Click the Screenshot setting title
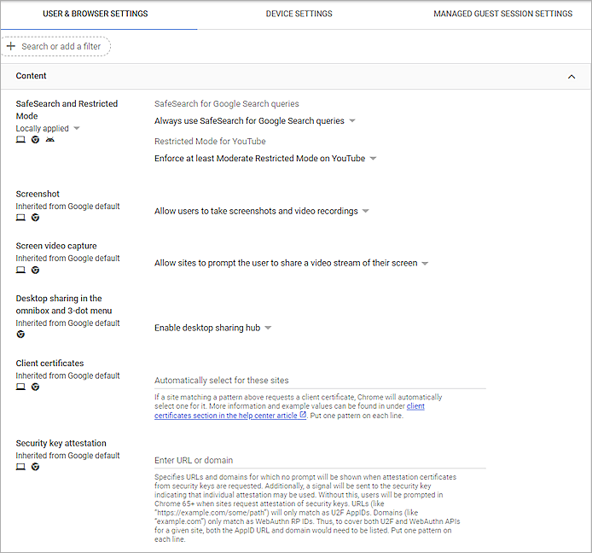Image resolution: width=592 pixels, height=553 pixels. click(38, 194)
